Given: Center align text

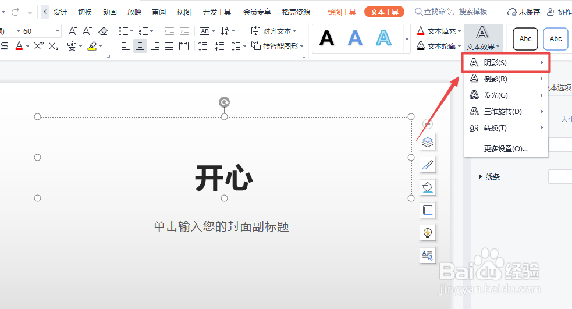Looking at the screenshot, I should click(x=140, y=47).
